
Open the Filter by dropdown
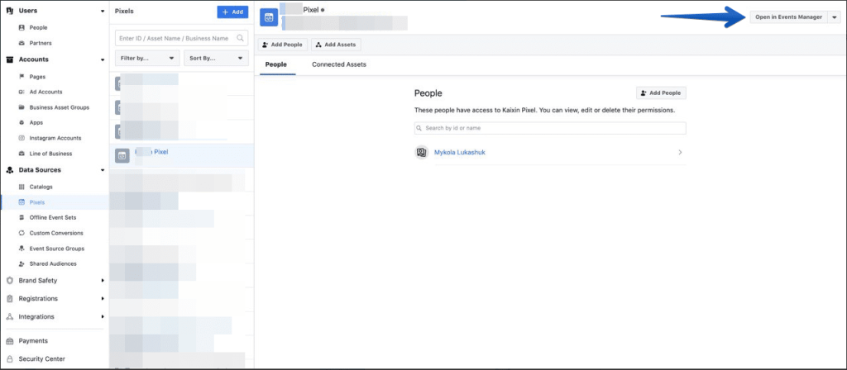click(x=148, y=59)
